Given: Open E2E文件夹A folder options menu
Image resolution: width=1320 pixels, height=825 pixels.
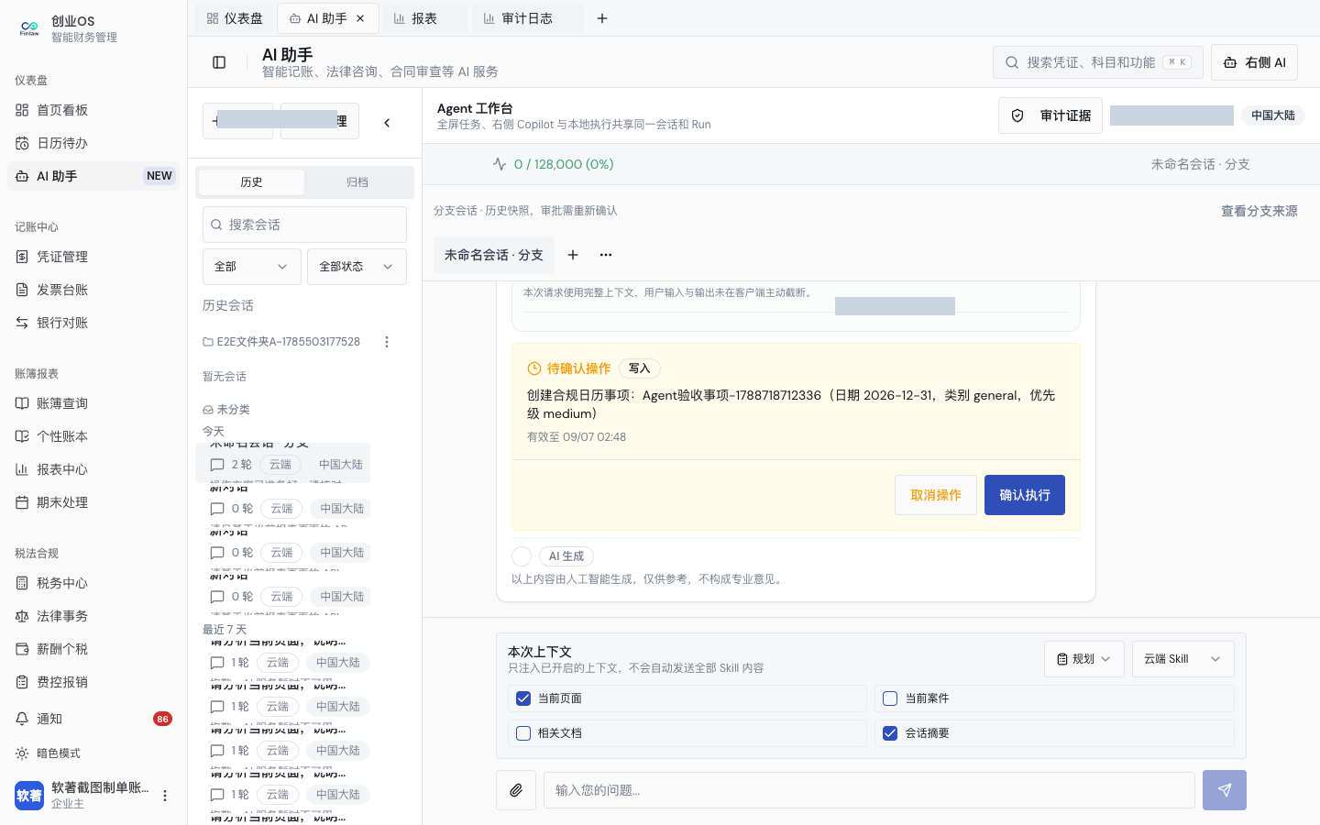Looking at the screenshot, I should [387, 342].
